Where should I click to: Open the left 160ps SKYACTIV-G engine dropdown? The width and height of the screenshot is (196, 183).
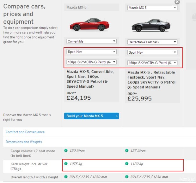(92, 62)
